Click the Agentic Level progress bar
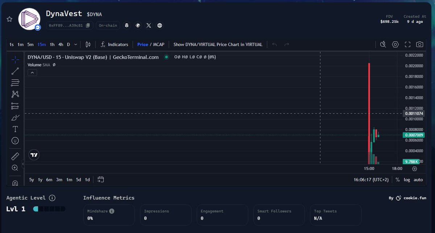Screen dimensions: 435x233 click(49, 209)
